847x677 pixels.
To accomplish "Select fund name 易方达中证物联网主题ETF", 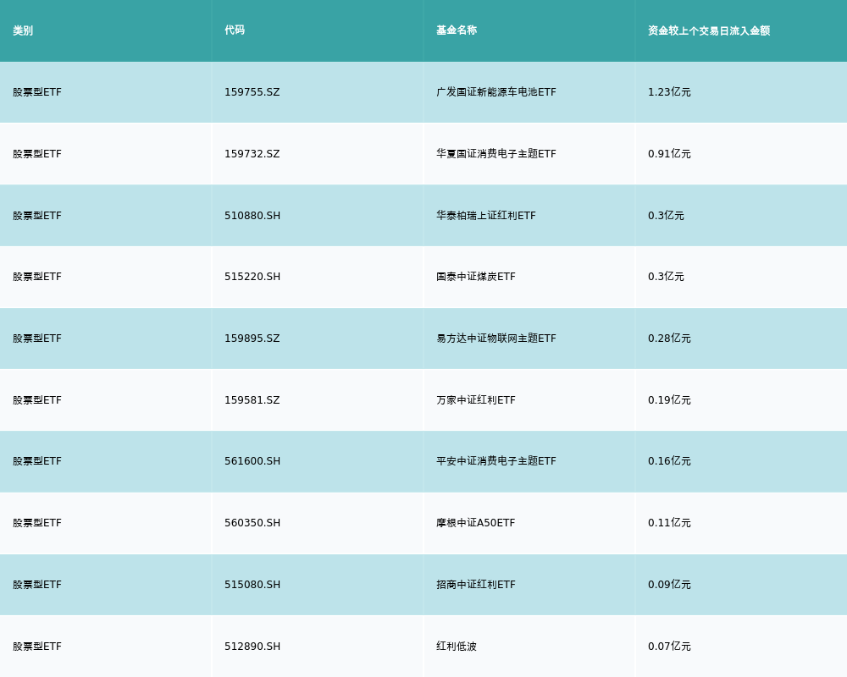I will coord(495,338).
